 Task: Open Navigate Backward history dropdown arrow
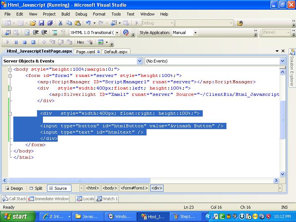[x=120, y=23]
